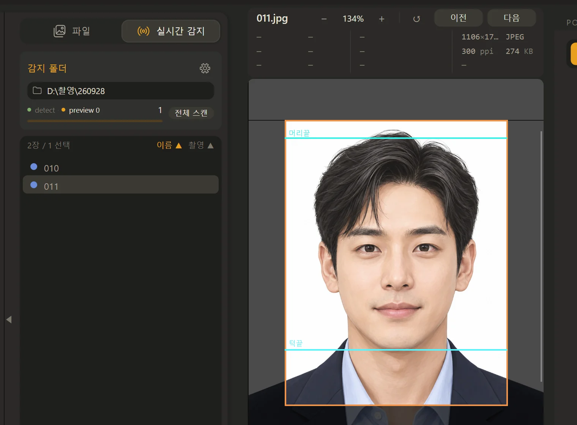Viewport: 577px width, 425px height.
Task: Click the blue dot next to 011
Action: 34,185
